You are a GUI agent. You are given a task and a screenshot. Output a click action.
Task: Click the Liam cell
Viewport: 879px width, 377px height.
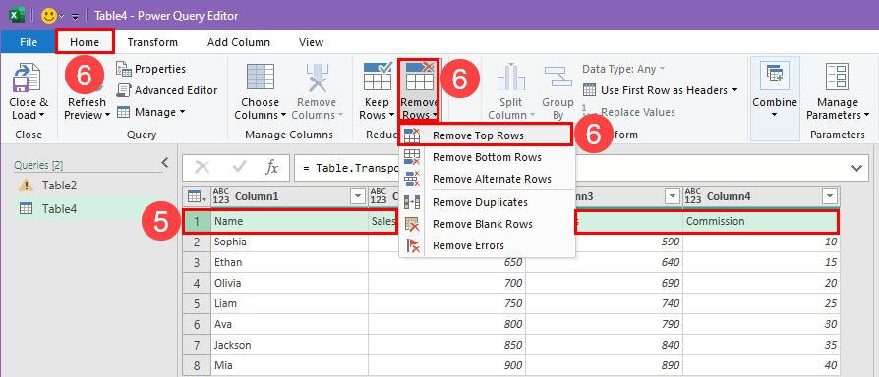tap(289, 304)
